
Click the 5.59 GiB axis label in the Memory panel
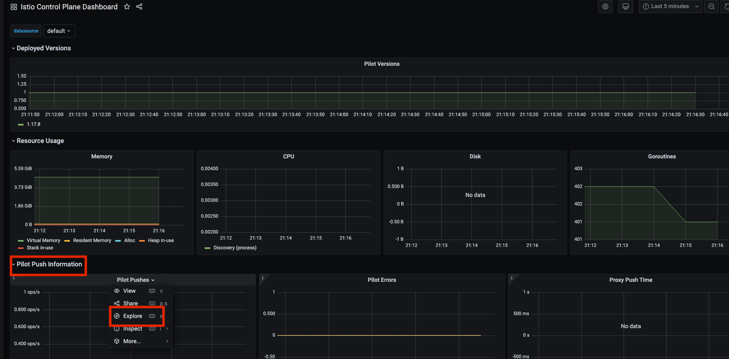point(23,169)
